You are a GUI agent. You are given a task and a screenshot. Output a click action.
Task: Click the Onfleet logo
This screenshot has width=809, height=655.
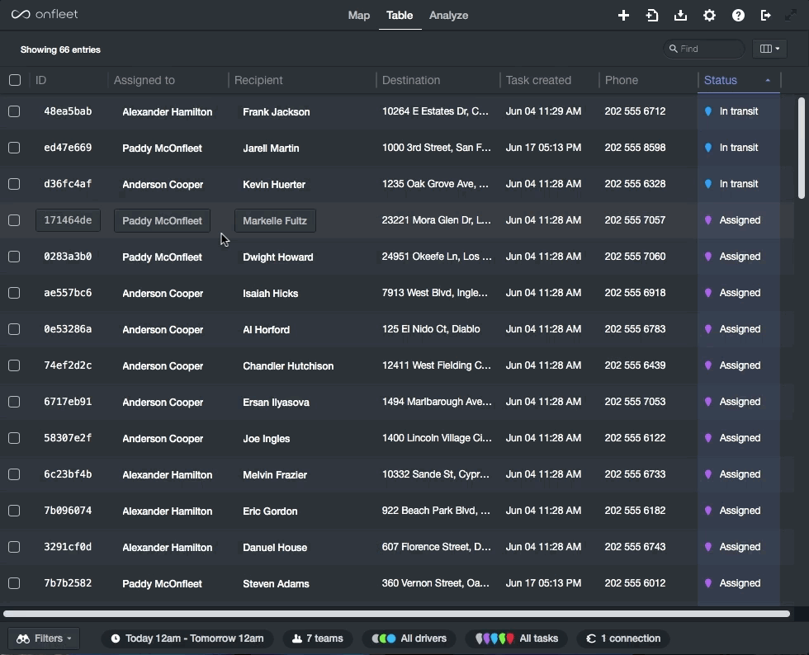[45, 15]
